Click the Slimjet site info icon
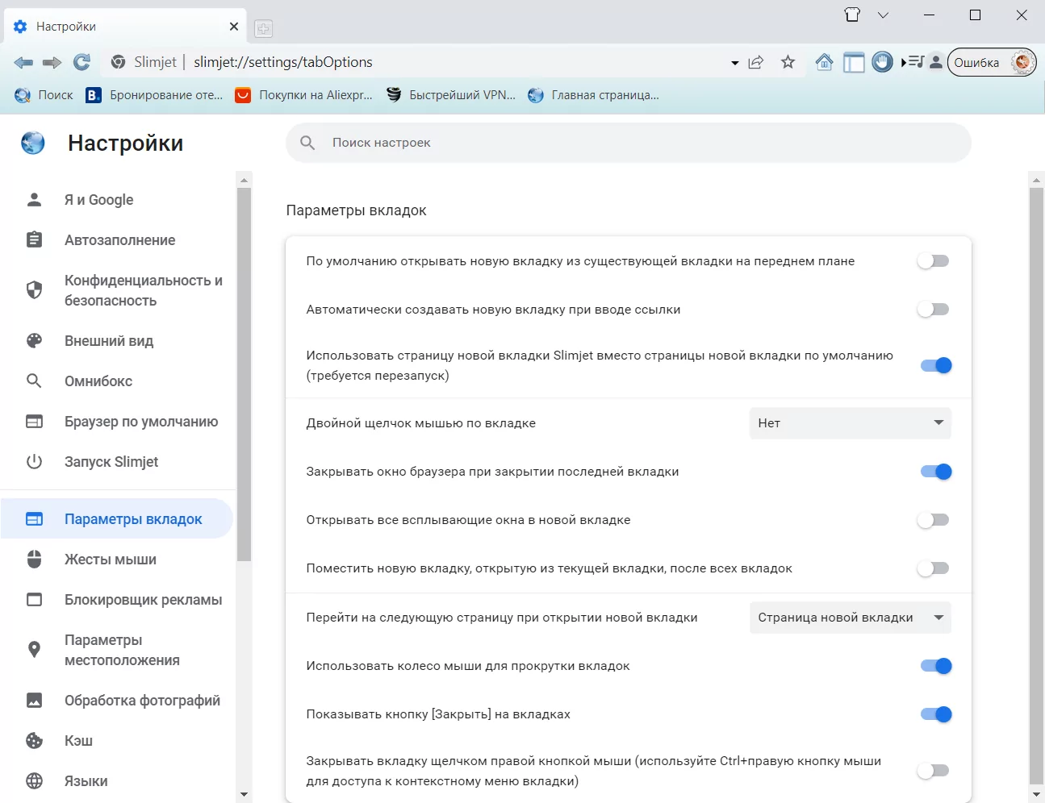Viewport: 1045px width, 803px height. pyautogui.click(x=118, y=62)
